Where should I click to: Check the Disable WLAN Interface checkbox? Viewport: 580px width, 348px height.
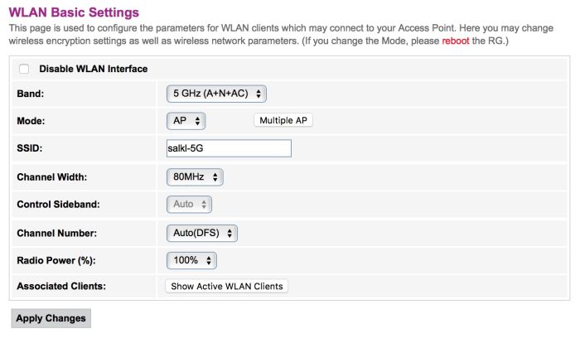coord(24,69)
